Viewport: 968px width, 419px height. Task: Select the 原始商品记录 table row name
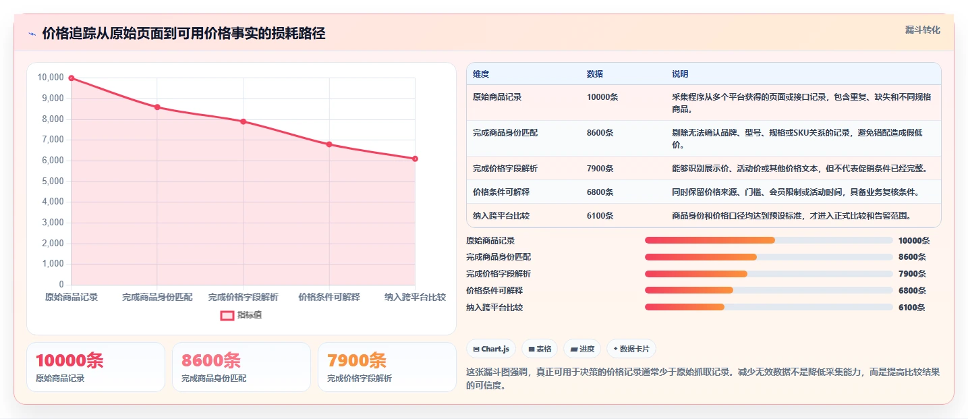(497, 97)
